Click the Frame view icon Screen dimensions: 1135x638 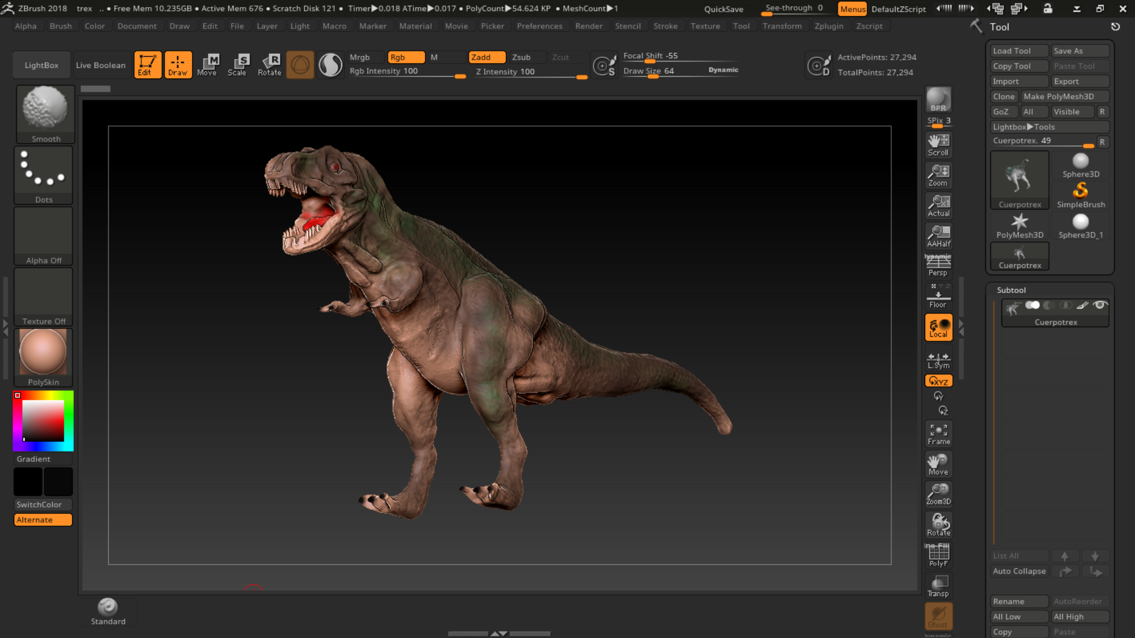[x=939, y=434]
